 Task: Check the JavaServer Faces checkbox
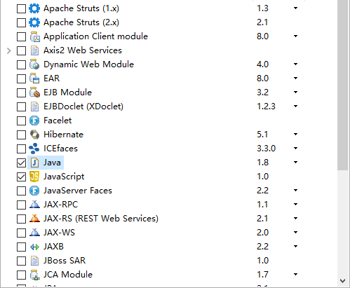tap(21, 191)
